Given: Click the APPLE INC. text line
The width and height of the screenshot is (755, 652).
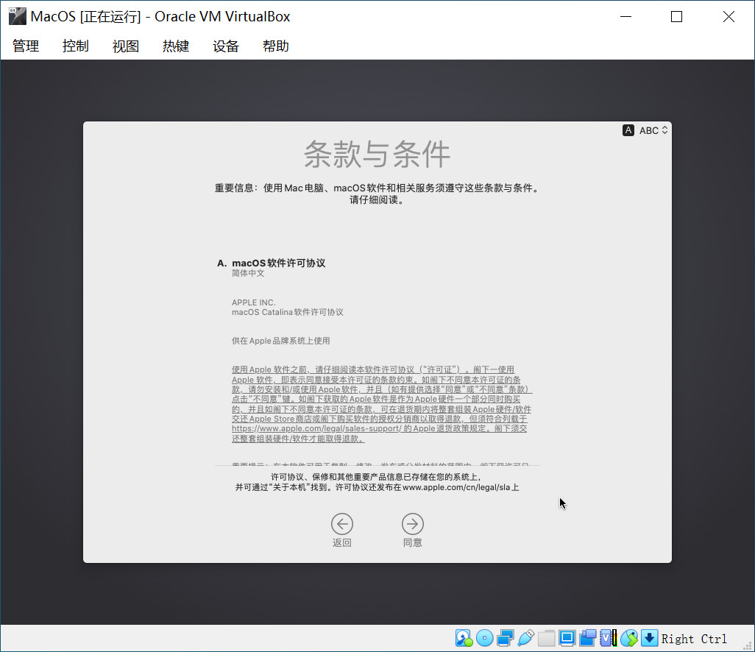Looking at the screenshot, I should pyautogui.click(x=254, y=302).
